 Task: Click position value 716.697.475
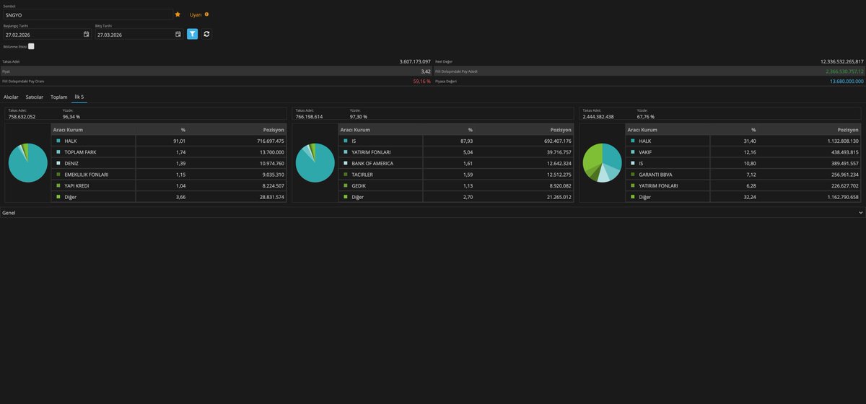coord(271,141)
